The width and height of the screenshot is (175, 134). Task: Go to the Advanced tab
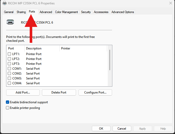46,12
